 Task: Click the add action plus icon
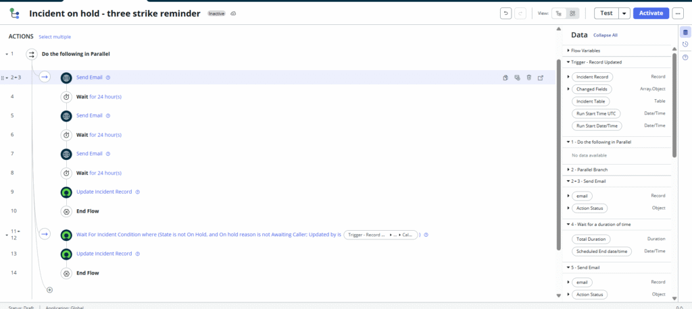(49, 289)
